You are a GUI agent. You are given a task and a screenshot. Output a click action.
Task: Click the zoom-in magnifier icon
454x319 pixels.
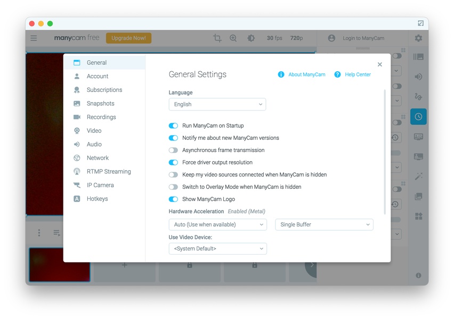[x=233, y=38]
